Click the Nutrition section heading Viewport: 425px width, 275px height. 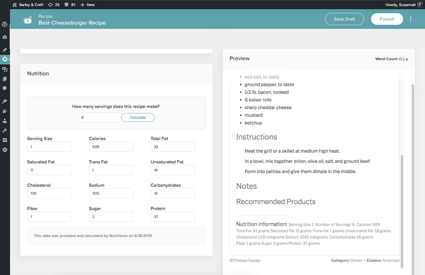pos(38,74)
